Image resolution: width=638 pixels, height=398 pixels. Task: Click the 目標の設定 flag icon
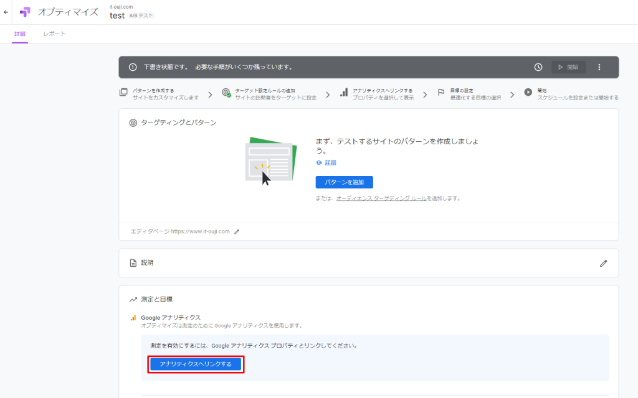pyautogui.click(x=441, y=92)
